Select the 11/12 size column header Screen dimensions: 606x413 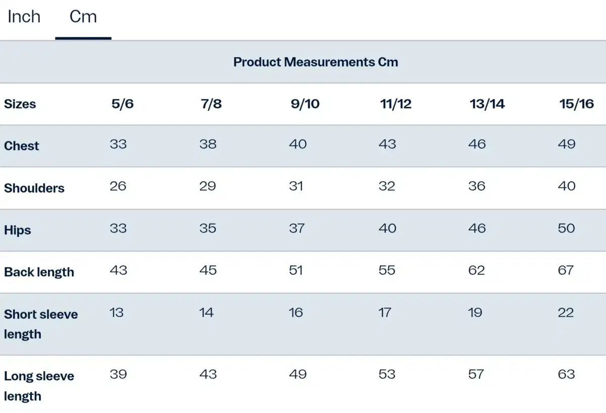[x=396, y=104]
